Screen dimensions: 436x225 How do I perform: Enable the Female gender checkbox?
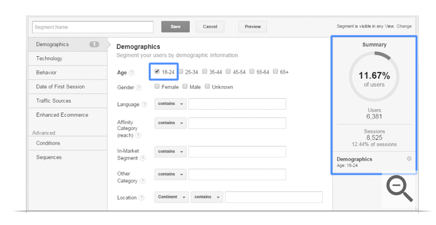(157, 87)
